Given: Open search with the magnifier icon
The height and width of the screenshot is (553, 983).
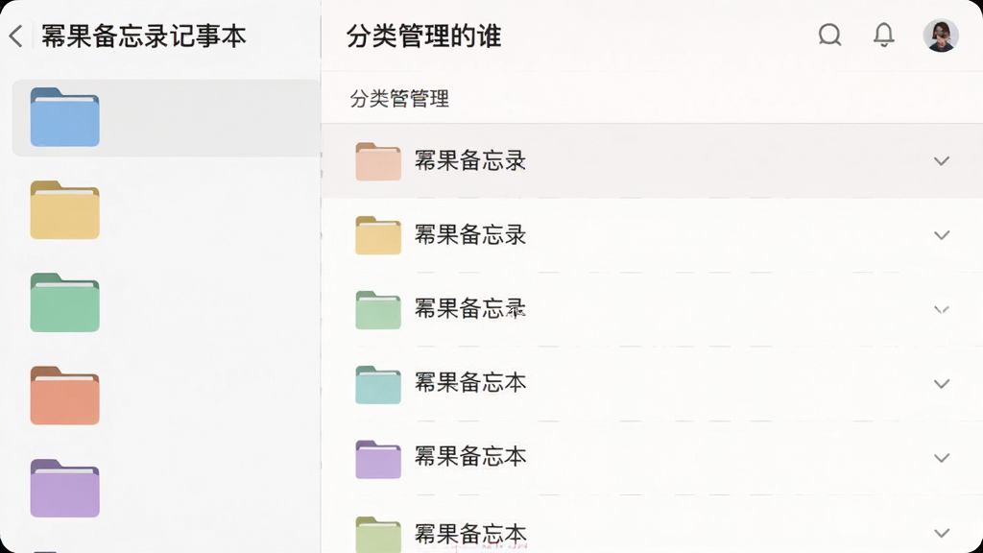Looking at the screenshot, I should point(829,36).
